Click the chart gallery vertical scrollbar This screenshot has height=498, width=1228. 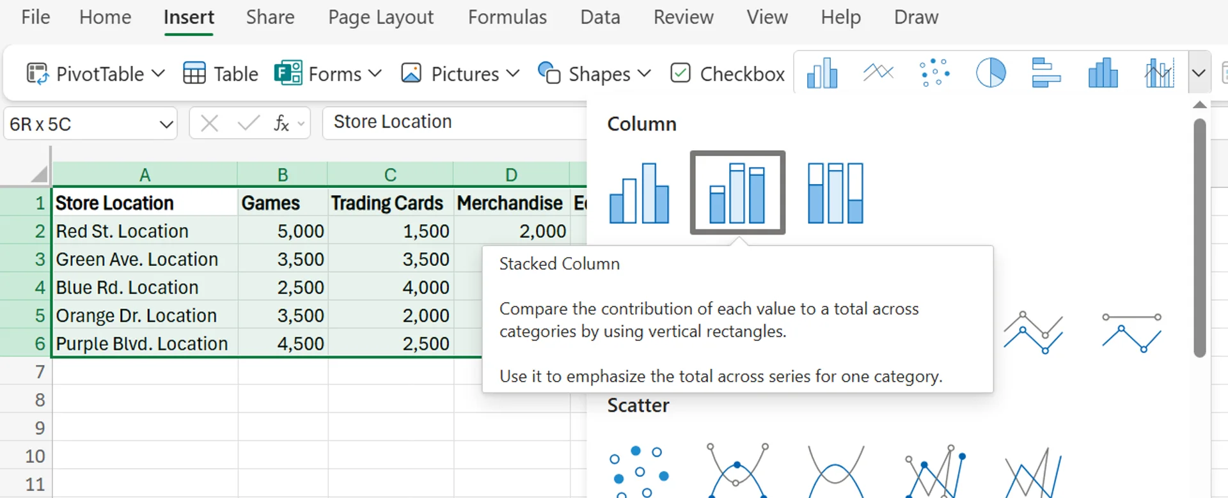[x=1200, y=238]
